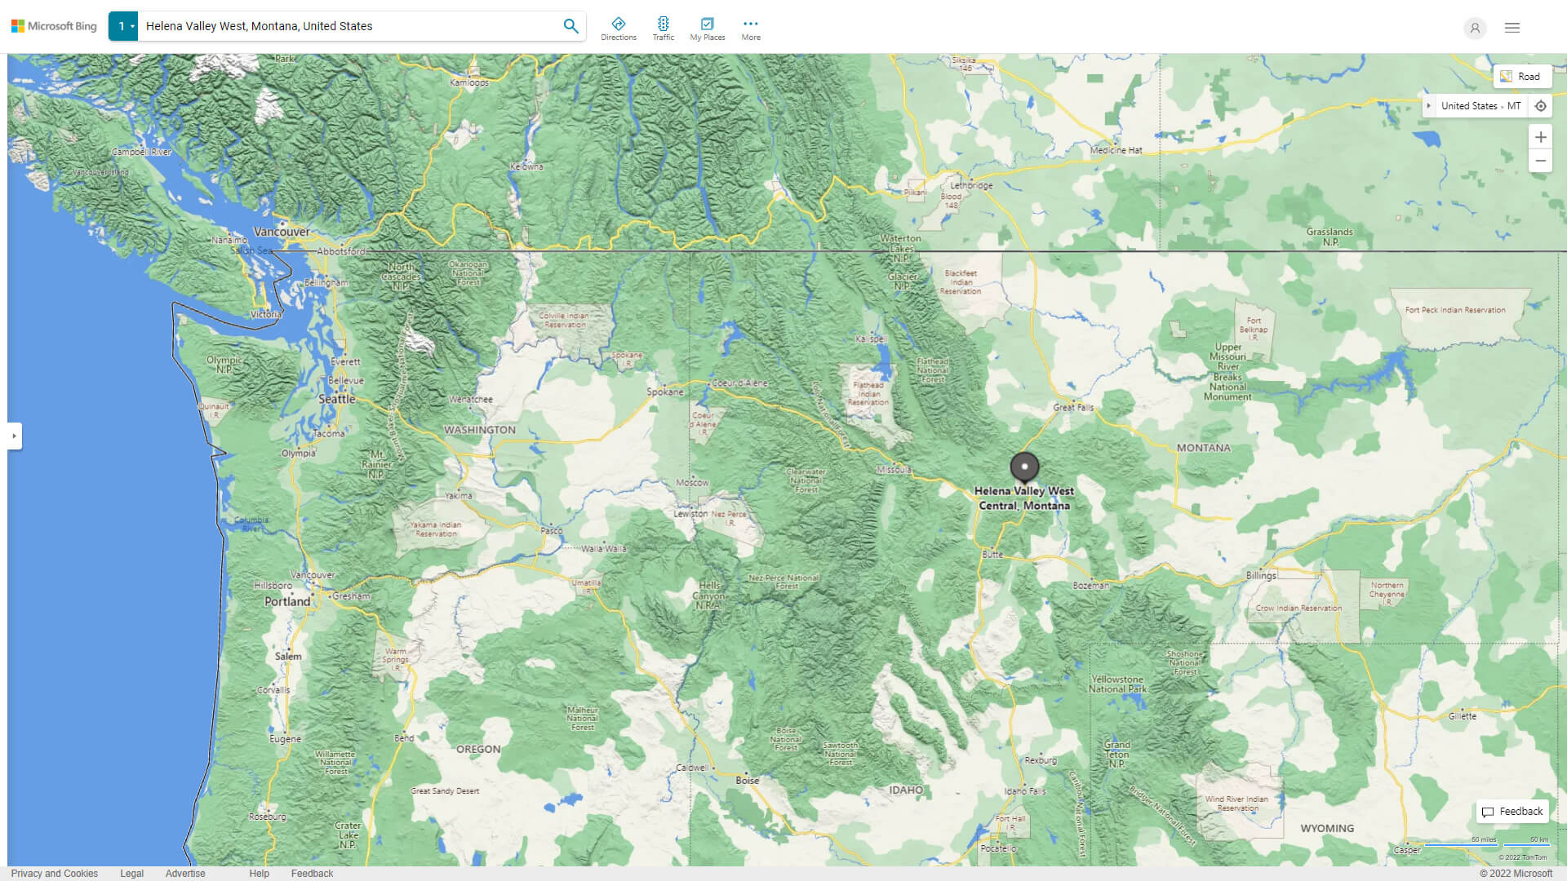Open the More options menu
Viewport: 1567px width, 881px height.
coord(750,29)
